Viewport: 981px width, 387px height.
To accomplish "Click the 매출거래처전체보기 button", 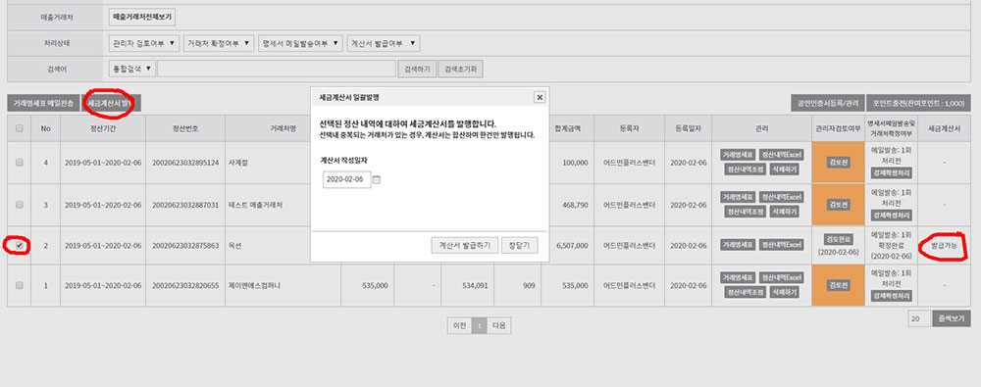I will [x=141, y=18].
